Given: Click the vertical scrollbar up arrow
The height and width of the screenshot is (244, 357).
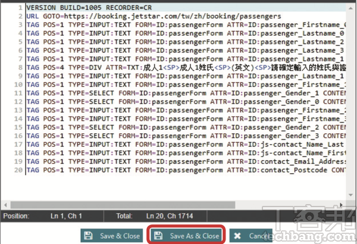Looking at the screenshot, I should click(x=350, y=8).
